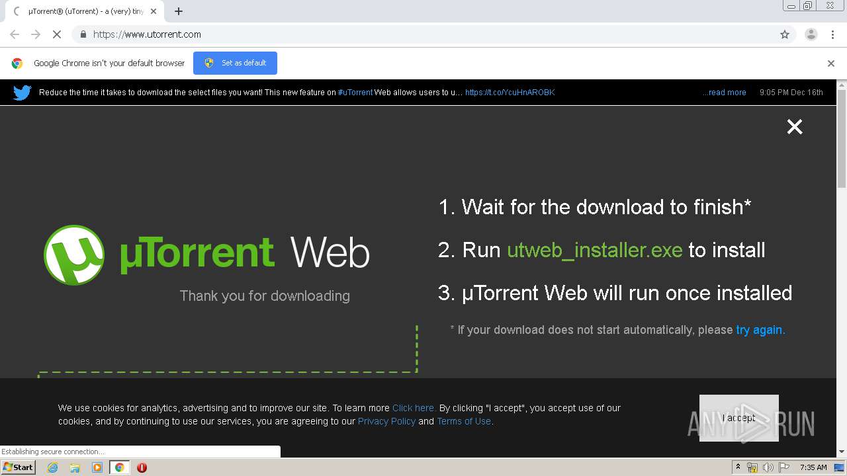
Task: Click the page vertical scrollbar thumb
Action: click(x=842, y=139)
